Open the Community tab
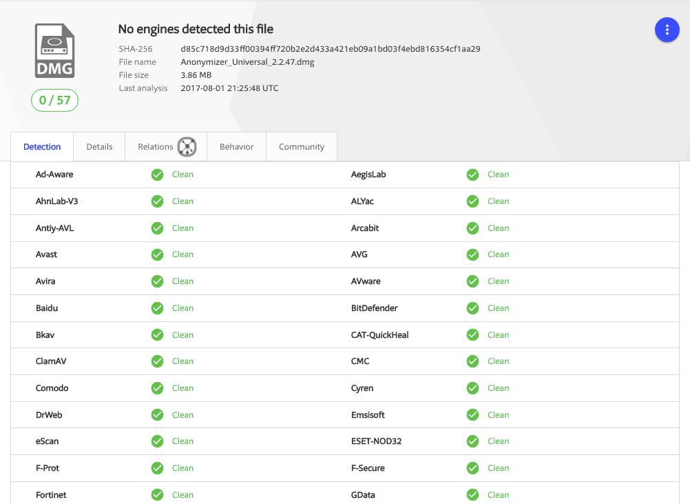The height and width of the screenshot is (504, 690). (x=302, y=147)
